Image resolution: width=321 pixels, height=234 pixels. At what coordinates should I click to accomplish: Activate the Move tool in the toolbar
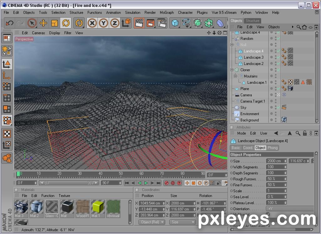(43, 23)
